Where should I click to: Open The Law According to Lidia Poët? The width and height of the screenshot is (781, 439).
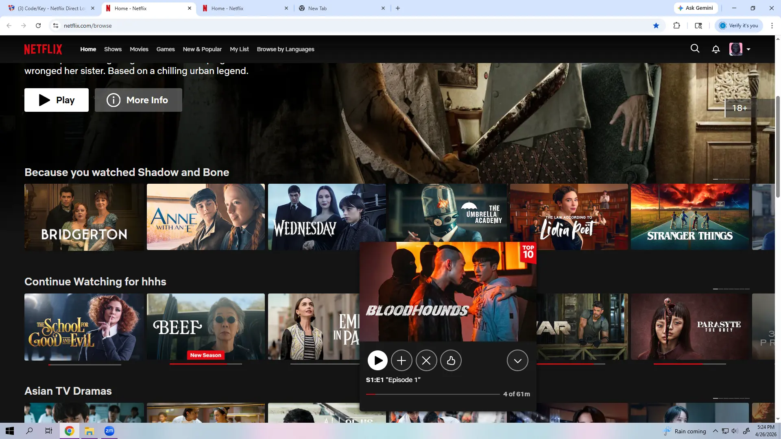(x=569, y=217)
